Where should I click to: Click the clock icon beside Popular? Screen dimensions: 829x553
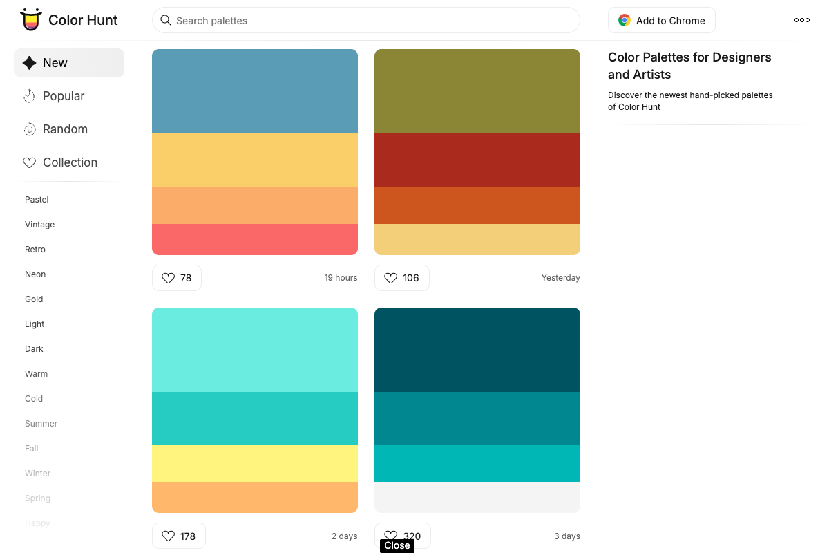[29, 95]
